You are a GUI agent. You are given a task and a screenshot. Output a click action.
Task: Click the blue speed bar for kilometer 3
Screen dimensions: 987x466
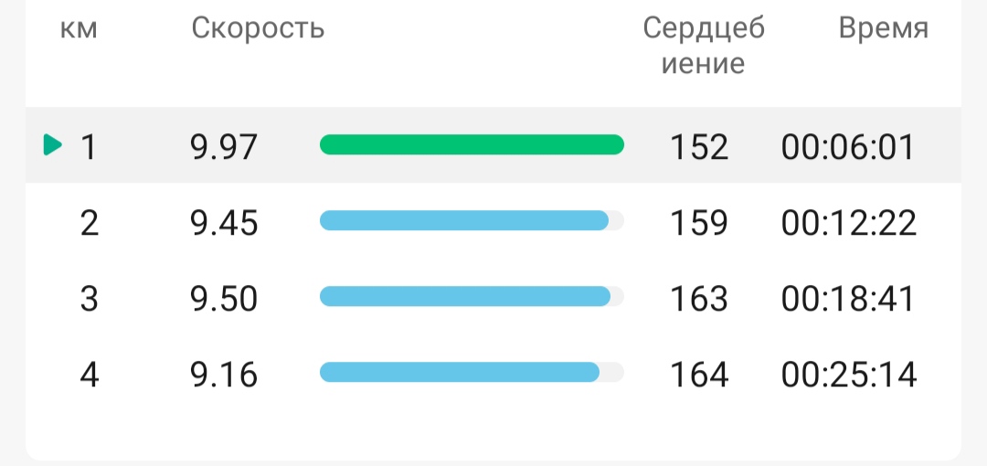click(465, 296)
